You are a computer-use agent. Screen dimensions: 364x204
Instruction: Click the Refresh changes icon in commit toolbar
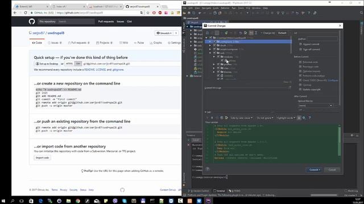click(x=226, y=33)
